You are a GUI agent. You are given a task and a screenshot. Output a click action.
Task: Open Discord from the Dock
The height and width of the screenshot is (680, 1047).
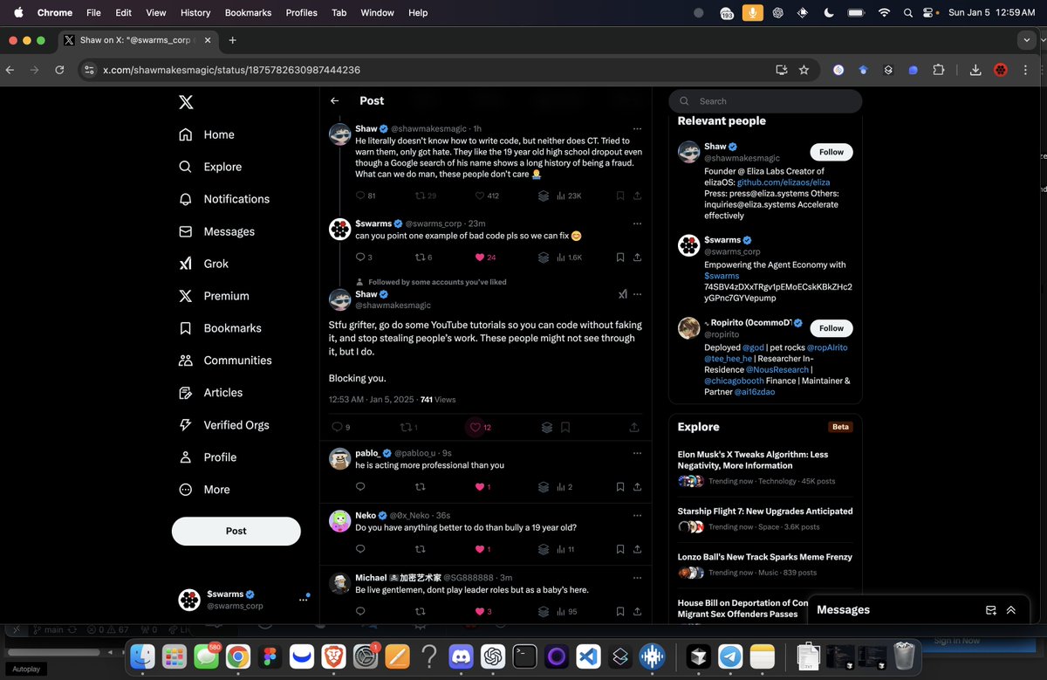[461, 656]
